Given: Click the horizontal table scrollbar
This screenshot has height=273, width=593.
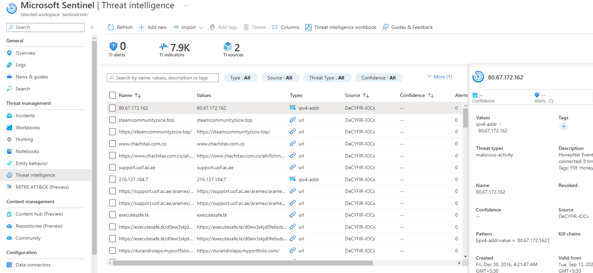Looking at the screenshot, I should [x=243, y=263].
